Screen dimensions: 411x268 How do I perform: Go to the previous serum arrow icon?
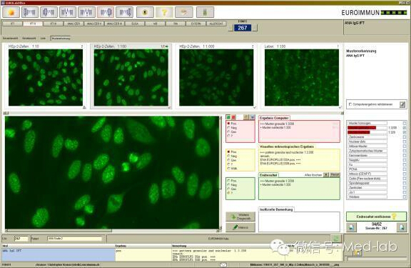[351, 227]
